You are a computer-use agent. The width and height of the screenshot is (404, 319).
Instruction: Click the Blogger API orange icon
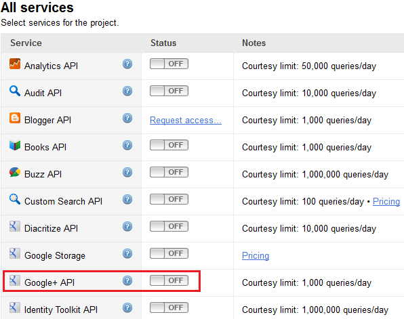pos(15,118)
